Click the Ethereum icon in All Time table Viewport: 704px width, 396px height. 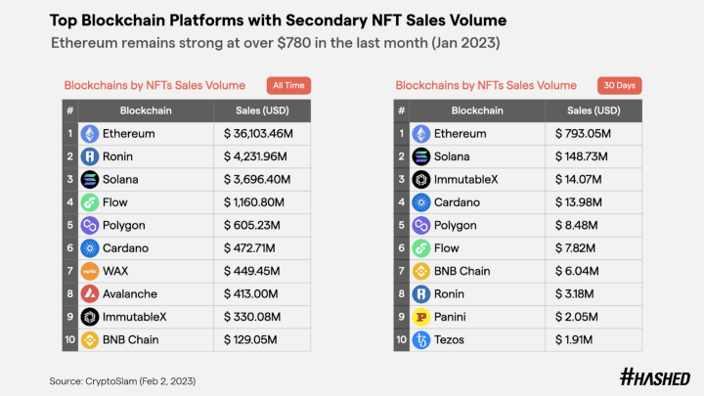click(x=90, y=134)
